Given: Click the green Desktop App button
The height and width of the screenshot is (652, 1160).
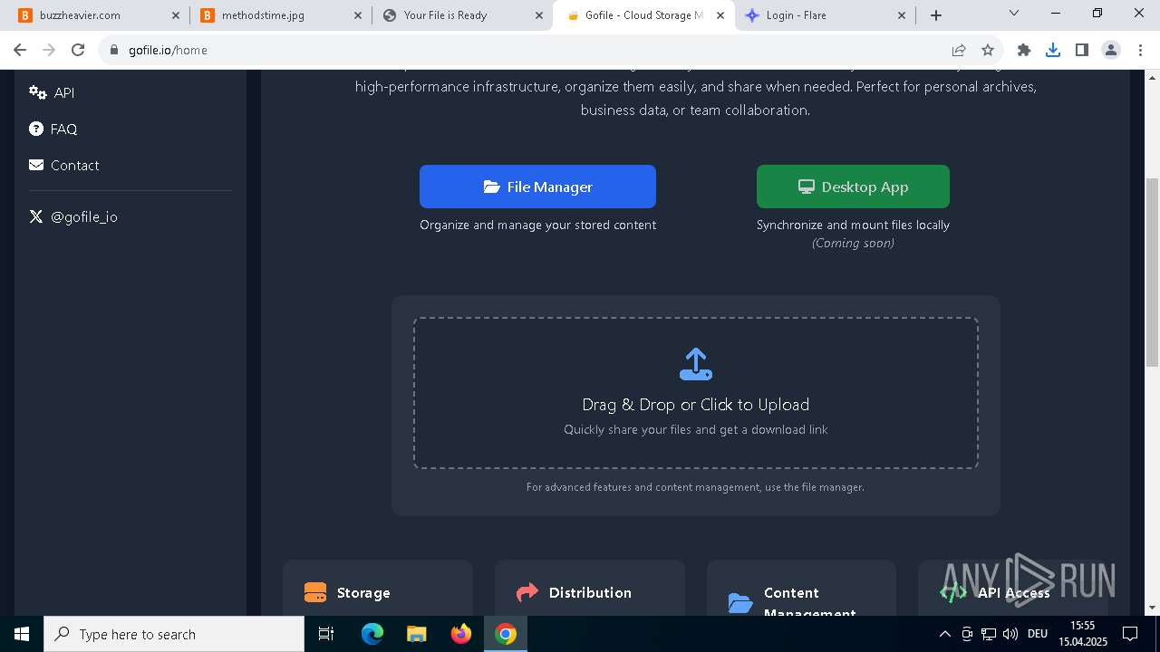Looking at the screenshot, I should coord(853,187).
